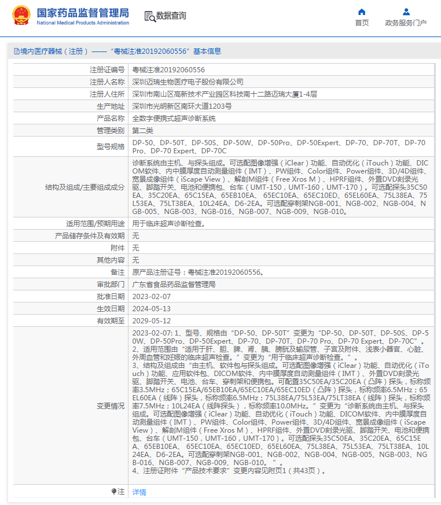Select effective date 2024-05-13
441x505 pixels.
coord(152,308)
